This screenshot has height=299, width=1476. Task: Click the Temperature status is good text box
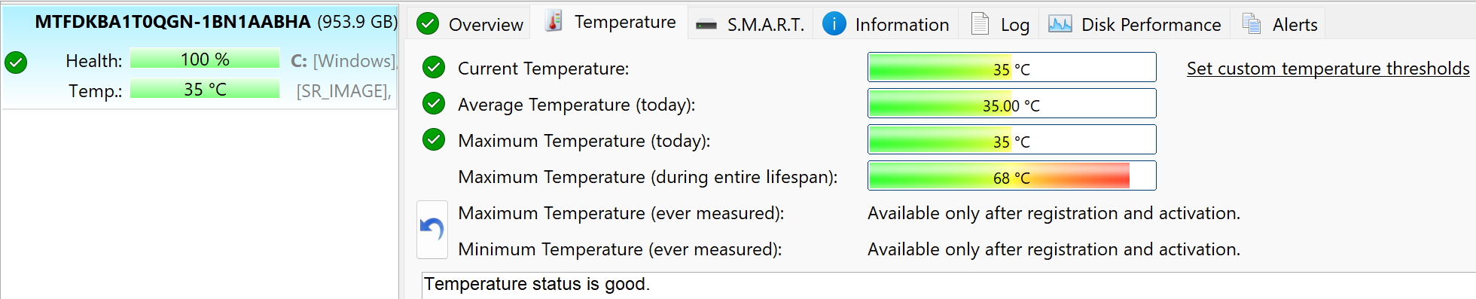[x=947, y=285]
